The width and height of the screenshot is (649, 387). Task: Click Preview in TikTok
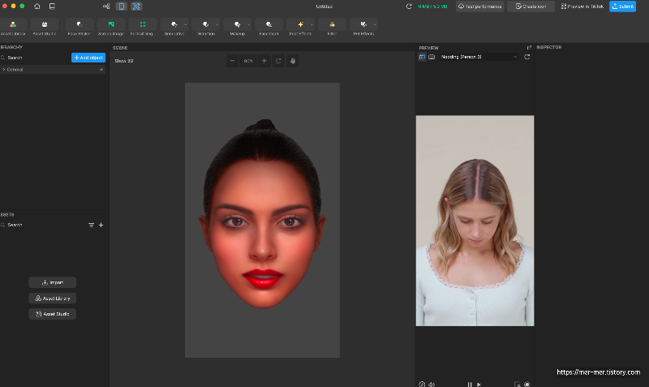coord(582,6)
